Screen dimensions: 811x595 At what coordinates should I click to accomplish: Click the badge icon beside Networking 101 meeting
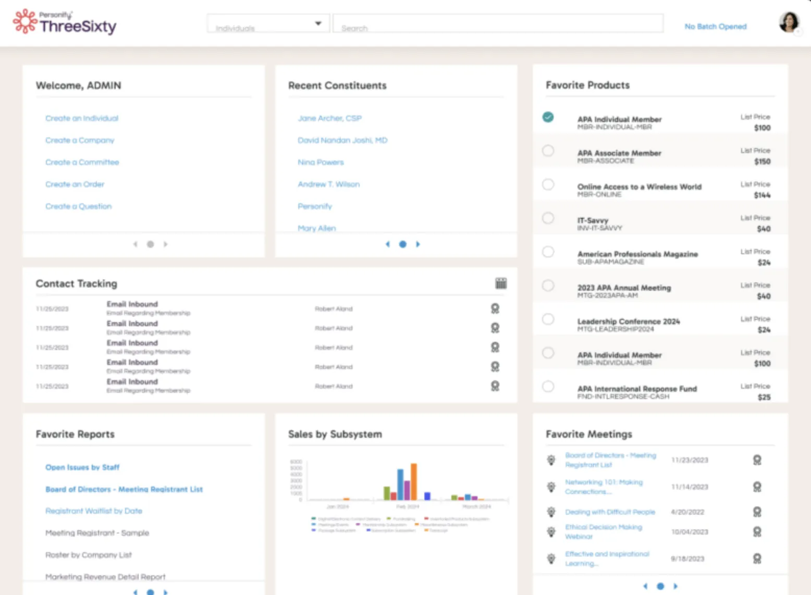click(x=551, y=487)
